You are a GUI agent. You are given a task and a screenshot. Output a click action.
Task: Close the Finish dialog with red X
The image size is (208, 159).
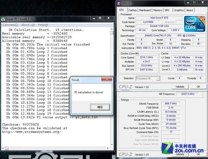pyautogui.click(x=107, y=79)
